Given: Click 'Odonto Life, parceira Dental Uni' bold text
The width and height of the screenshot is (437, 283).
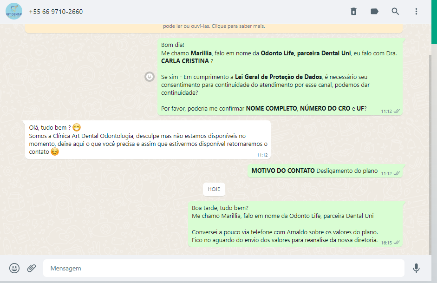Looking at the screenshot, I should coord(306,53).
